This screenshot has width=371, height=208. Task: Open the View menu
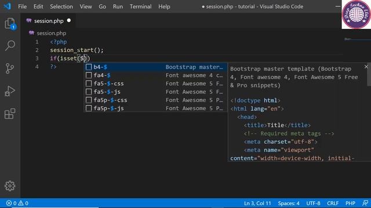[x=86, y=6]
